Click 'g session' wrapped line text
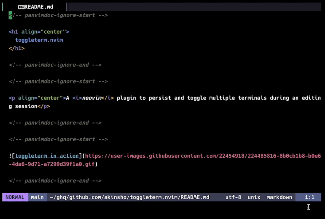 [x=23, y=106]
